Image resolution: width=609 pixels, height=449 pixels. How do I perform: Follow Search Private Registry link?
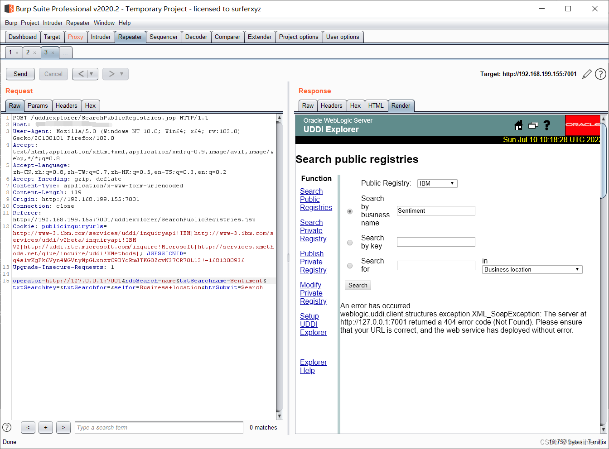tap(313, 230)
